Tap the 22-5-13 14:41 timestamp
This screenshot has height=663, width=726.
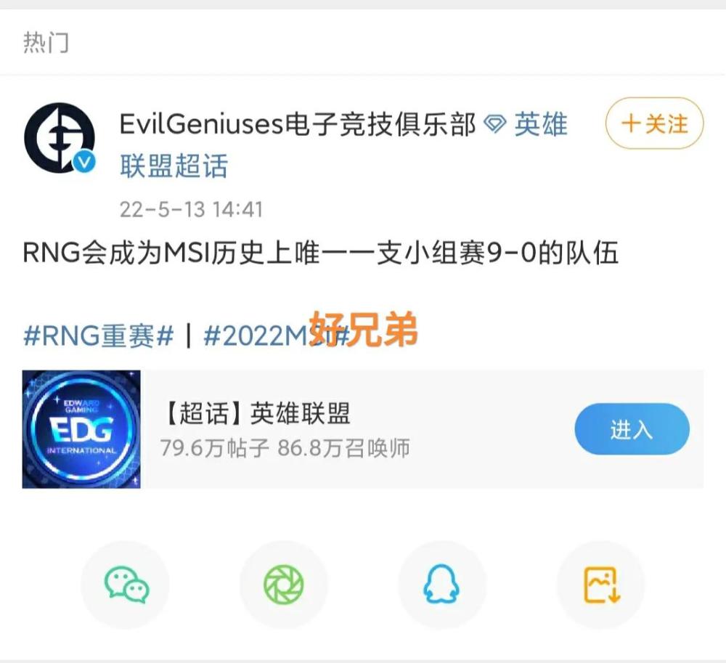[191, 209]
